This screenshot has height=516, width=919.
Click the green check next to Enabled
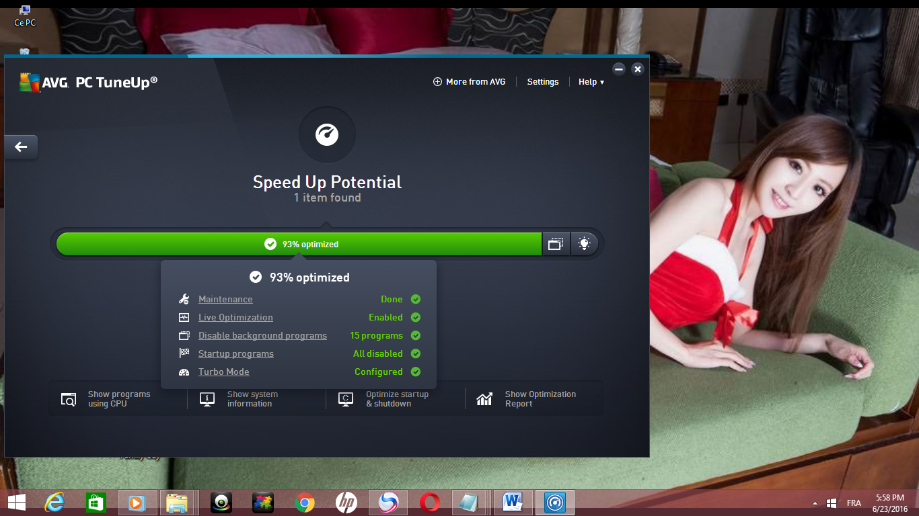pyautogui.click(x=416, y=318)
